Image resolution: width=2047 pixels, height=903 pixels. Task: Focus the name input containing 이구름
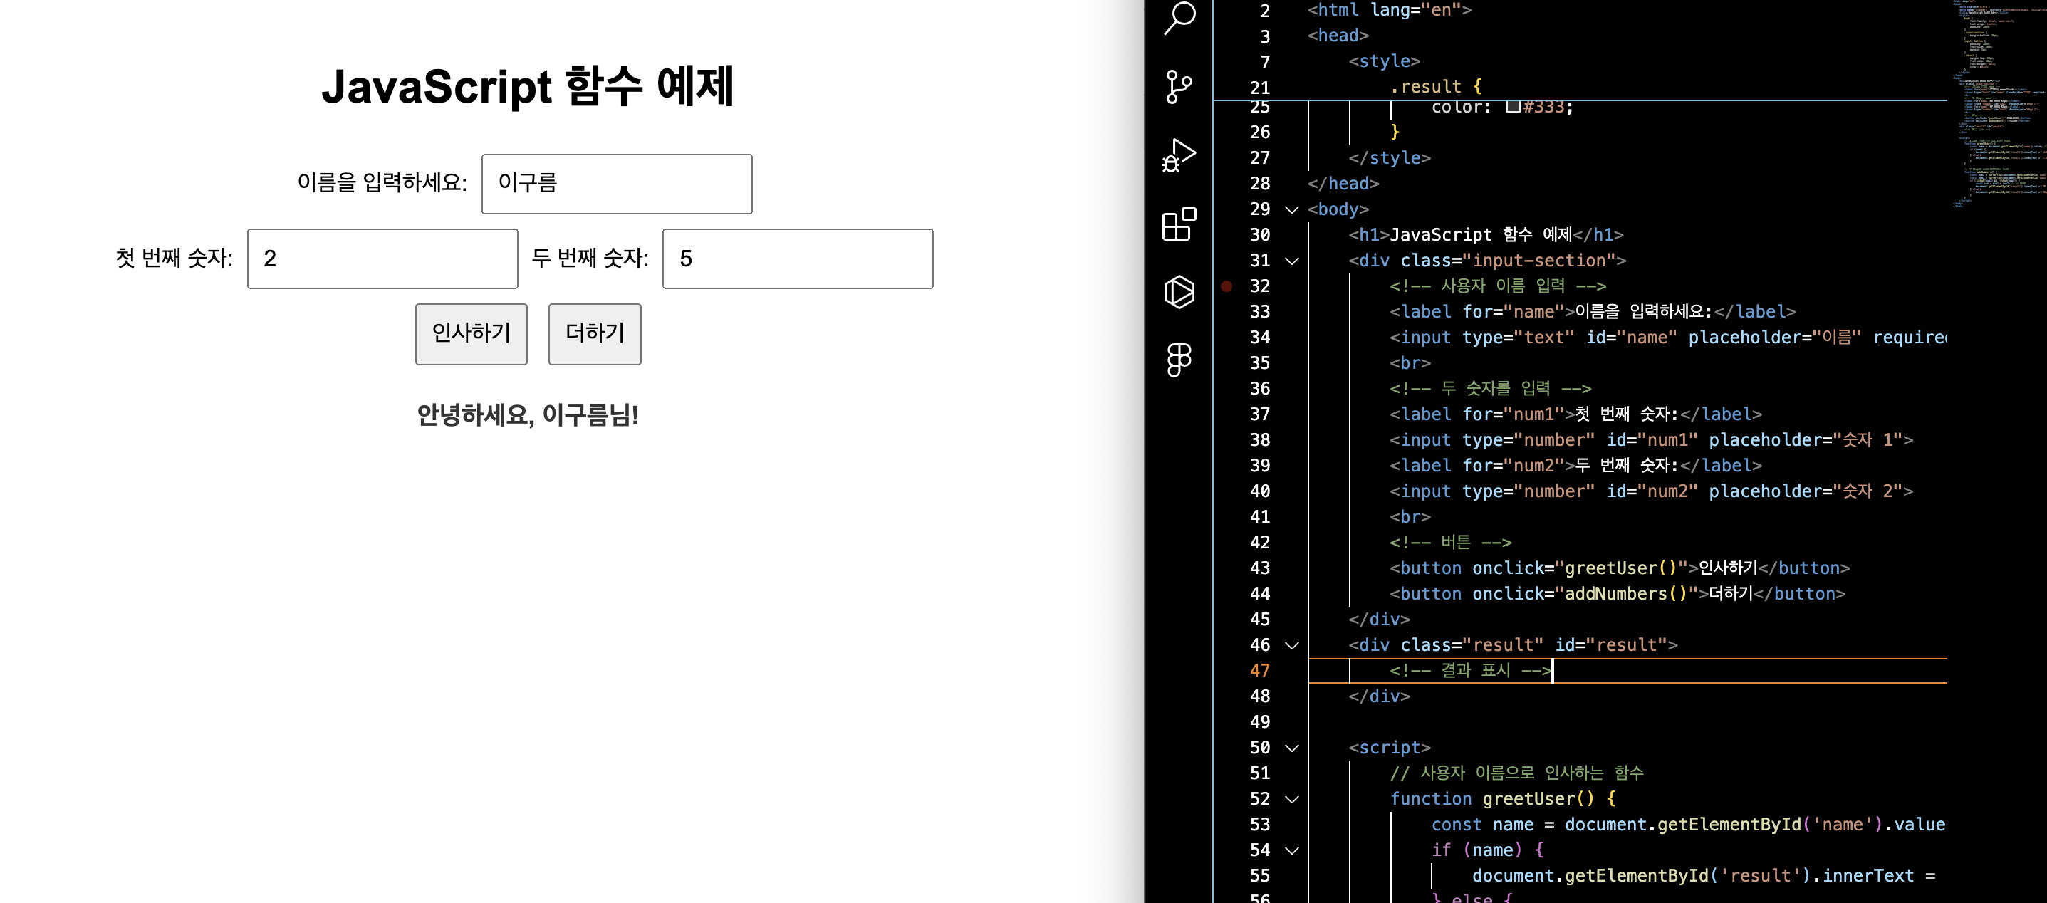pos(617,184)
